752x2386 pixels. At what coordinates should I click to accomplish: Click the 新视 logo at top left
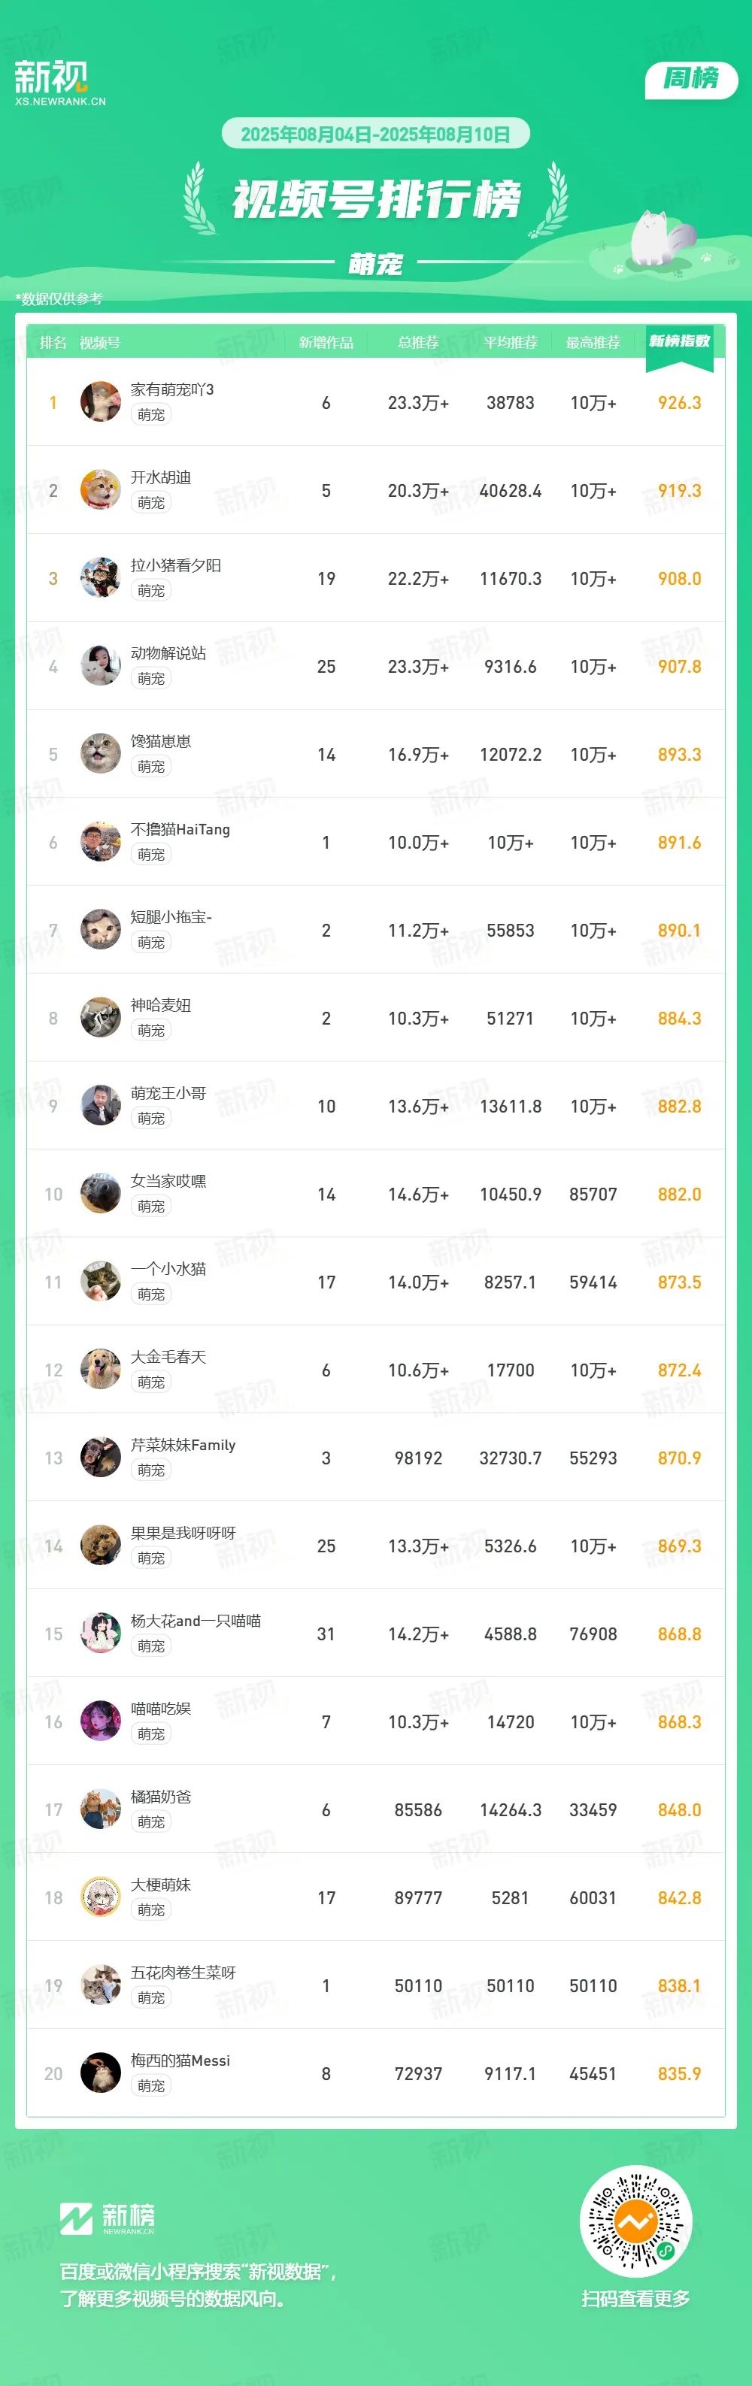pyautogui.click(x=60, y=83)
